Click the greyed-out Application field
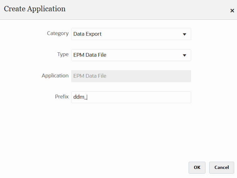The width and height of the screenshot is (237, 178). pyautogui.click(x=131, y=76)
